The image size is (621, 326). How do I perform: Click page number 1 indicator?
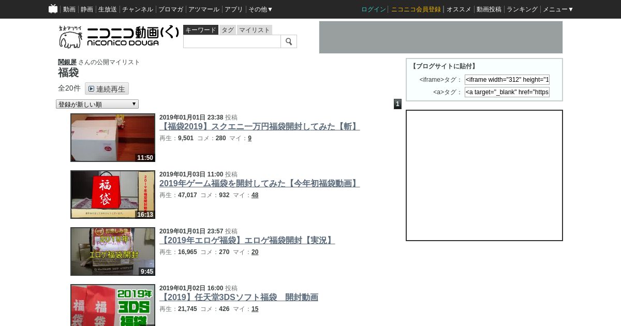tap(397, 104)
